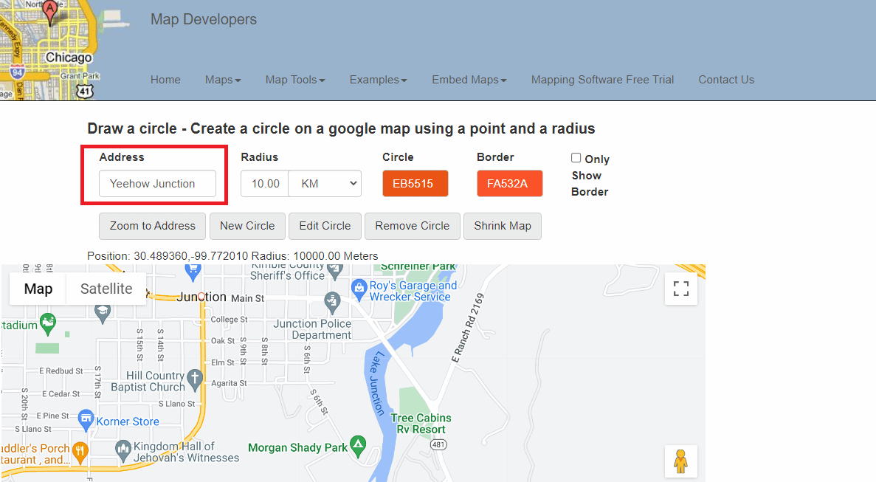This screenshot has width=876, height=482.
Task: Click the Roy's Garage shopping pin icon
Action: [x=359, y=289]
